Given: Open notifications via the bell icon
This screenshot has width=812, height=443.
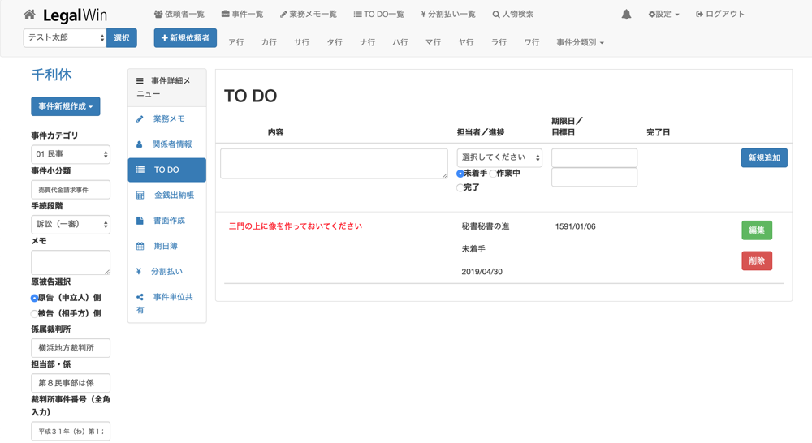Looking at the screenshot, I should click(x=626, y=15).
